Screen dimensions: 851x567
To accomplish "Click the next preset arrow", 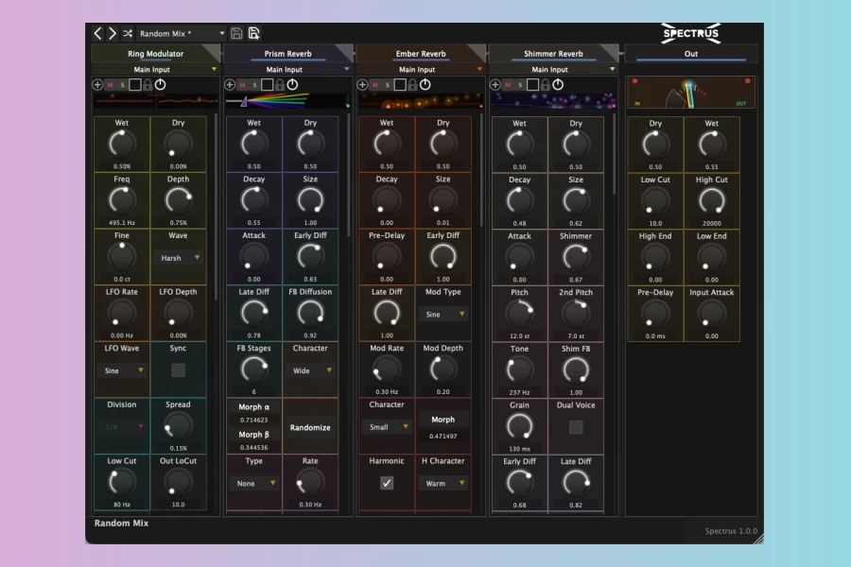I will point(113,33).
